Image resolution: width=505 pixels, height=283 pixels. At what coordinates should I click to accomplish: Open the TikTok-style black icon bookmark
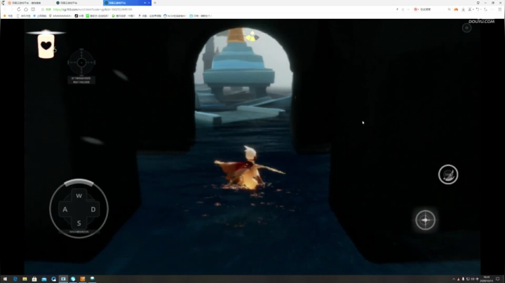pos(79,15)
